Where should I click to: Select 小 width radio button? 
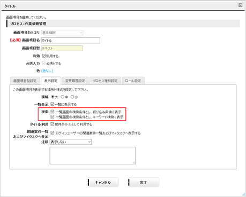click(72, 97)
